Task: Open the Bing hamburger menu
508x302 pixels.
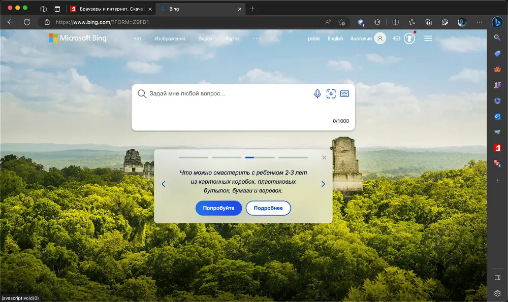Action: 428,39
